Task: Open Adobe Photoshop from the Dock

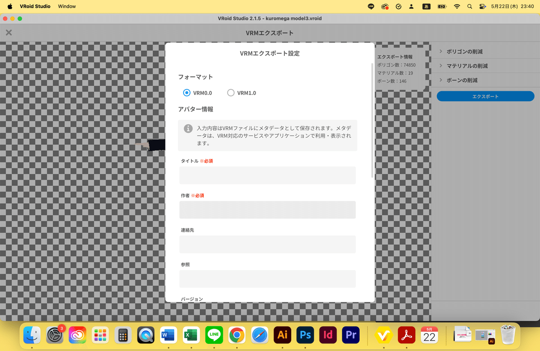Action: [x=305, y=335]
